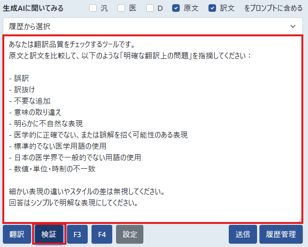This screenshot has width=308, height=247.
Task: Click the 翻訳 preset button
Action: 17,234
